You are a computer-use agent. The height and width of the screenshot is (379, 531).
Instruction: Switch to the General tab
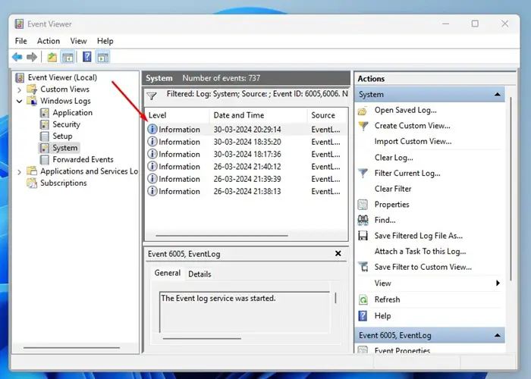pos(168,273)
